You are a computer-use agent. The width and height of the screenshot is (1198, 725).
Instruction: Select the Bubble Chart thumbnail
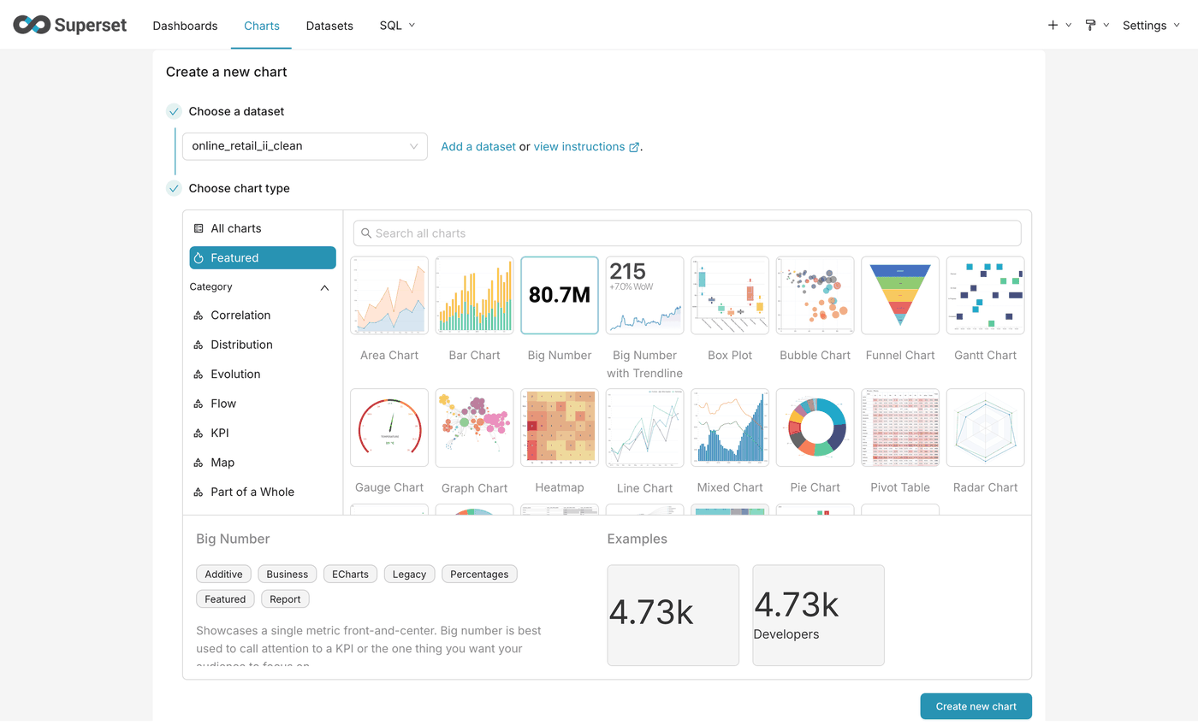pos(815,295)
